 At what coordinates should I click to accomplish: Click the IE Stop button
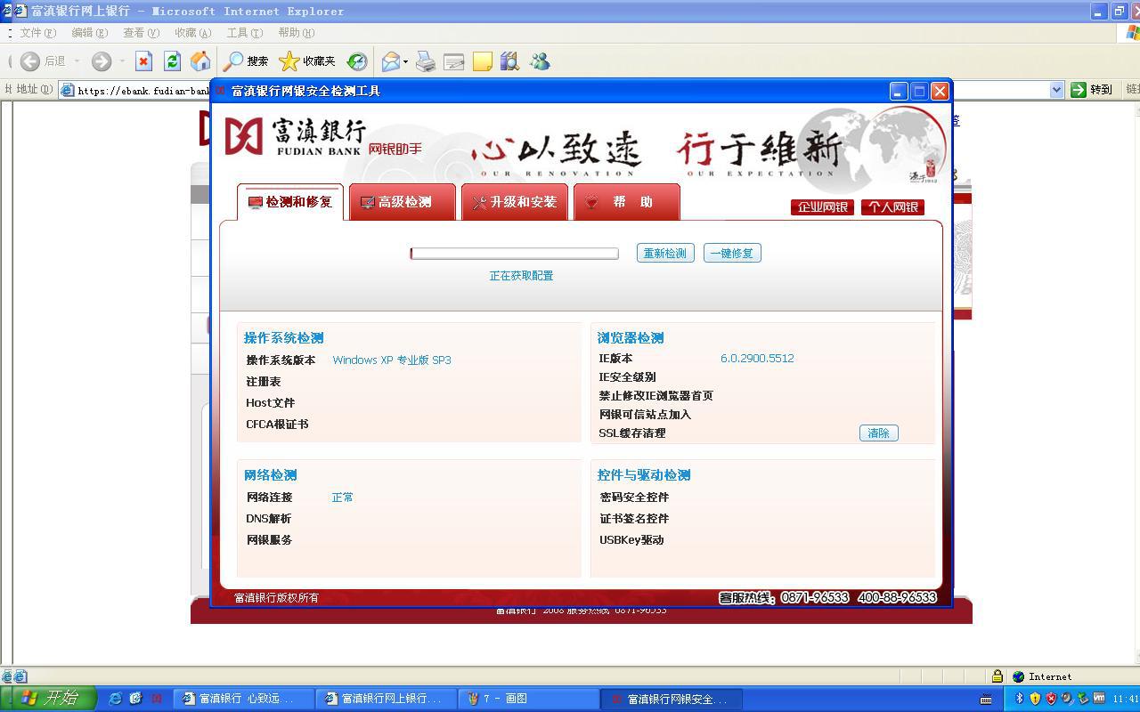click(143, 61)
